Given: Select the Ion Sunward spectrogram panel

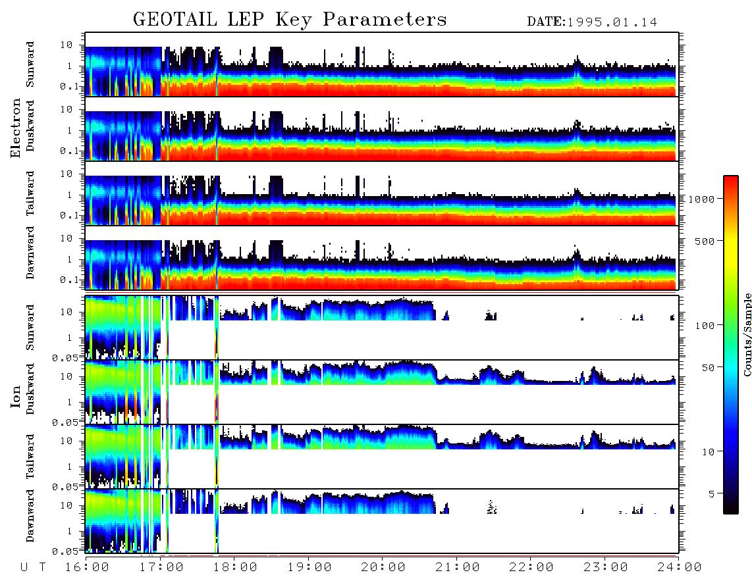Looking at the screenshot, I should pyautogui.click(x=382, y=328).
